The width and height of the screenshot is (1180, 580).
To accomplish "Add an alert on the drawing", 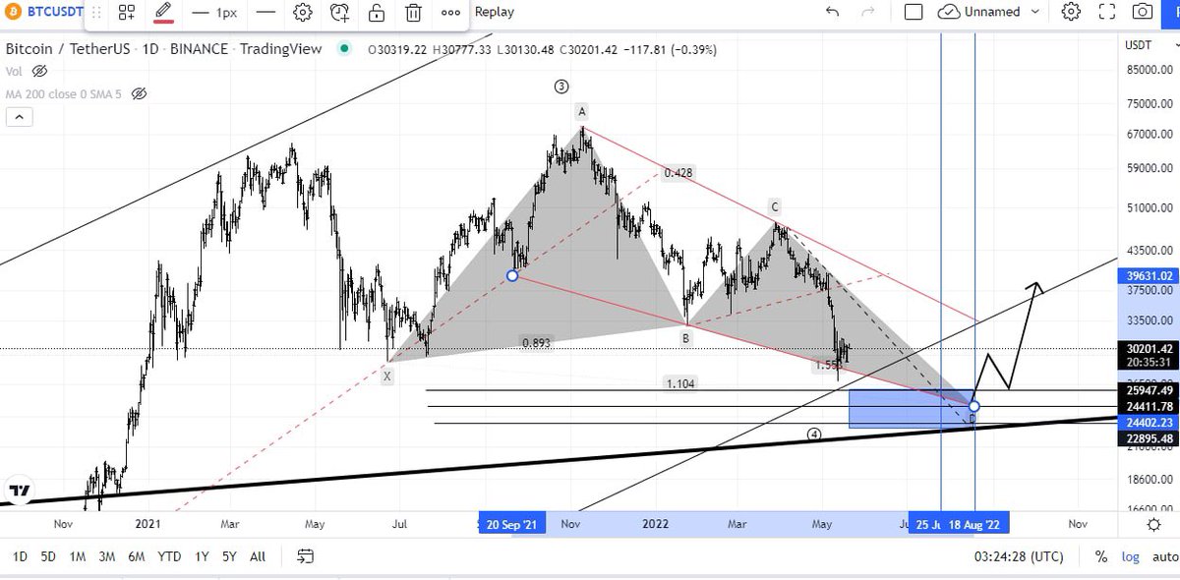I will [x=340, y=13].
